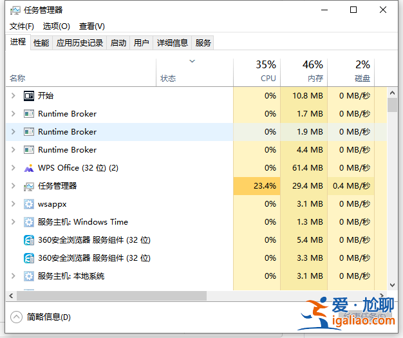This screenshot has height=338, width=403.
Task: Expand the Runtime Broker row with 1.7 MB
Action: (14, 113)
